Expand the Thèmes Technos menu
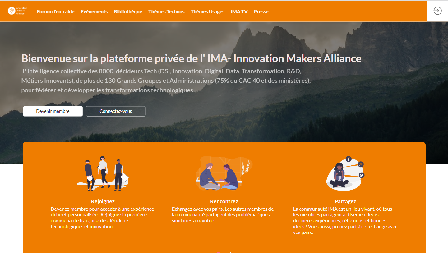Image resolution: width=448 pixels, height=253 pixels. click(x=166, y=12)
